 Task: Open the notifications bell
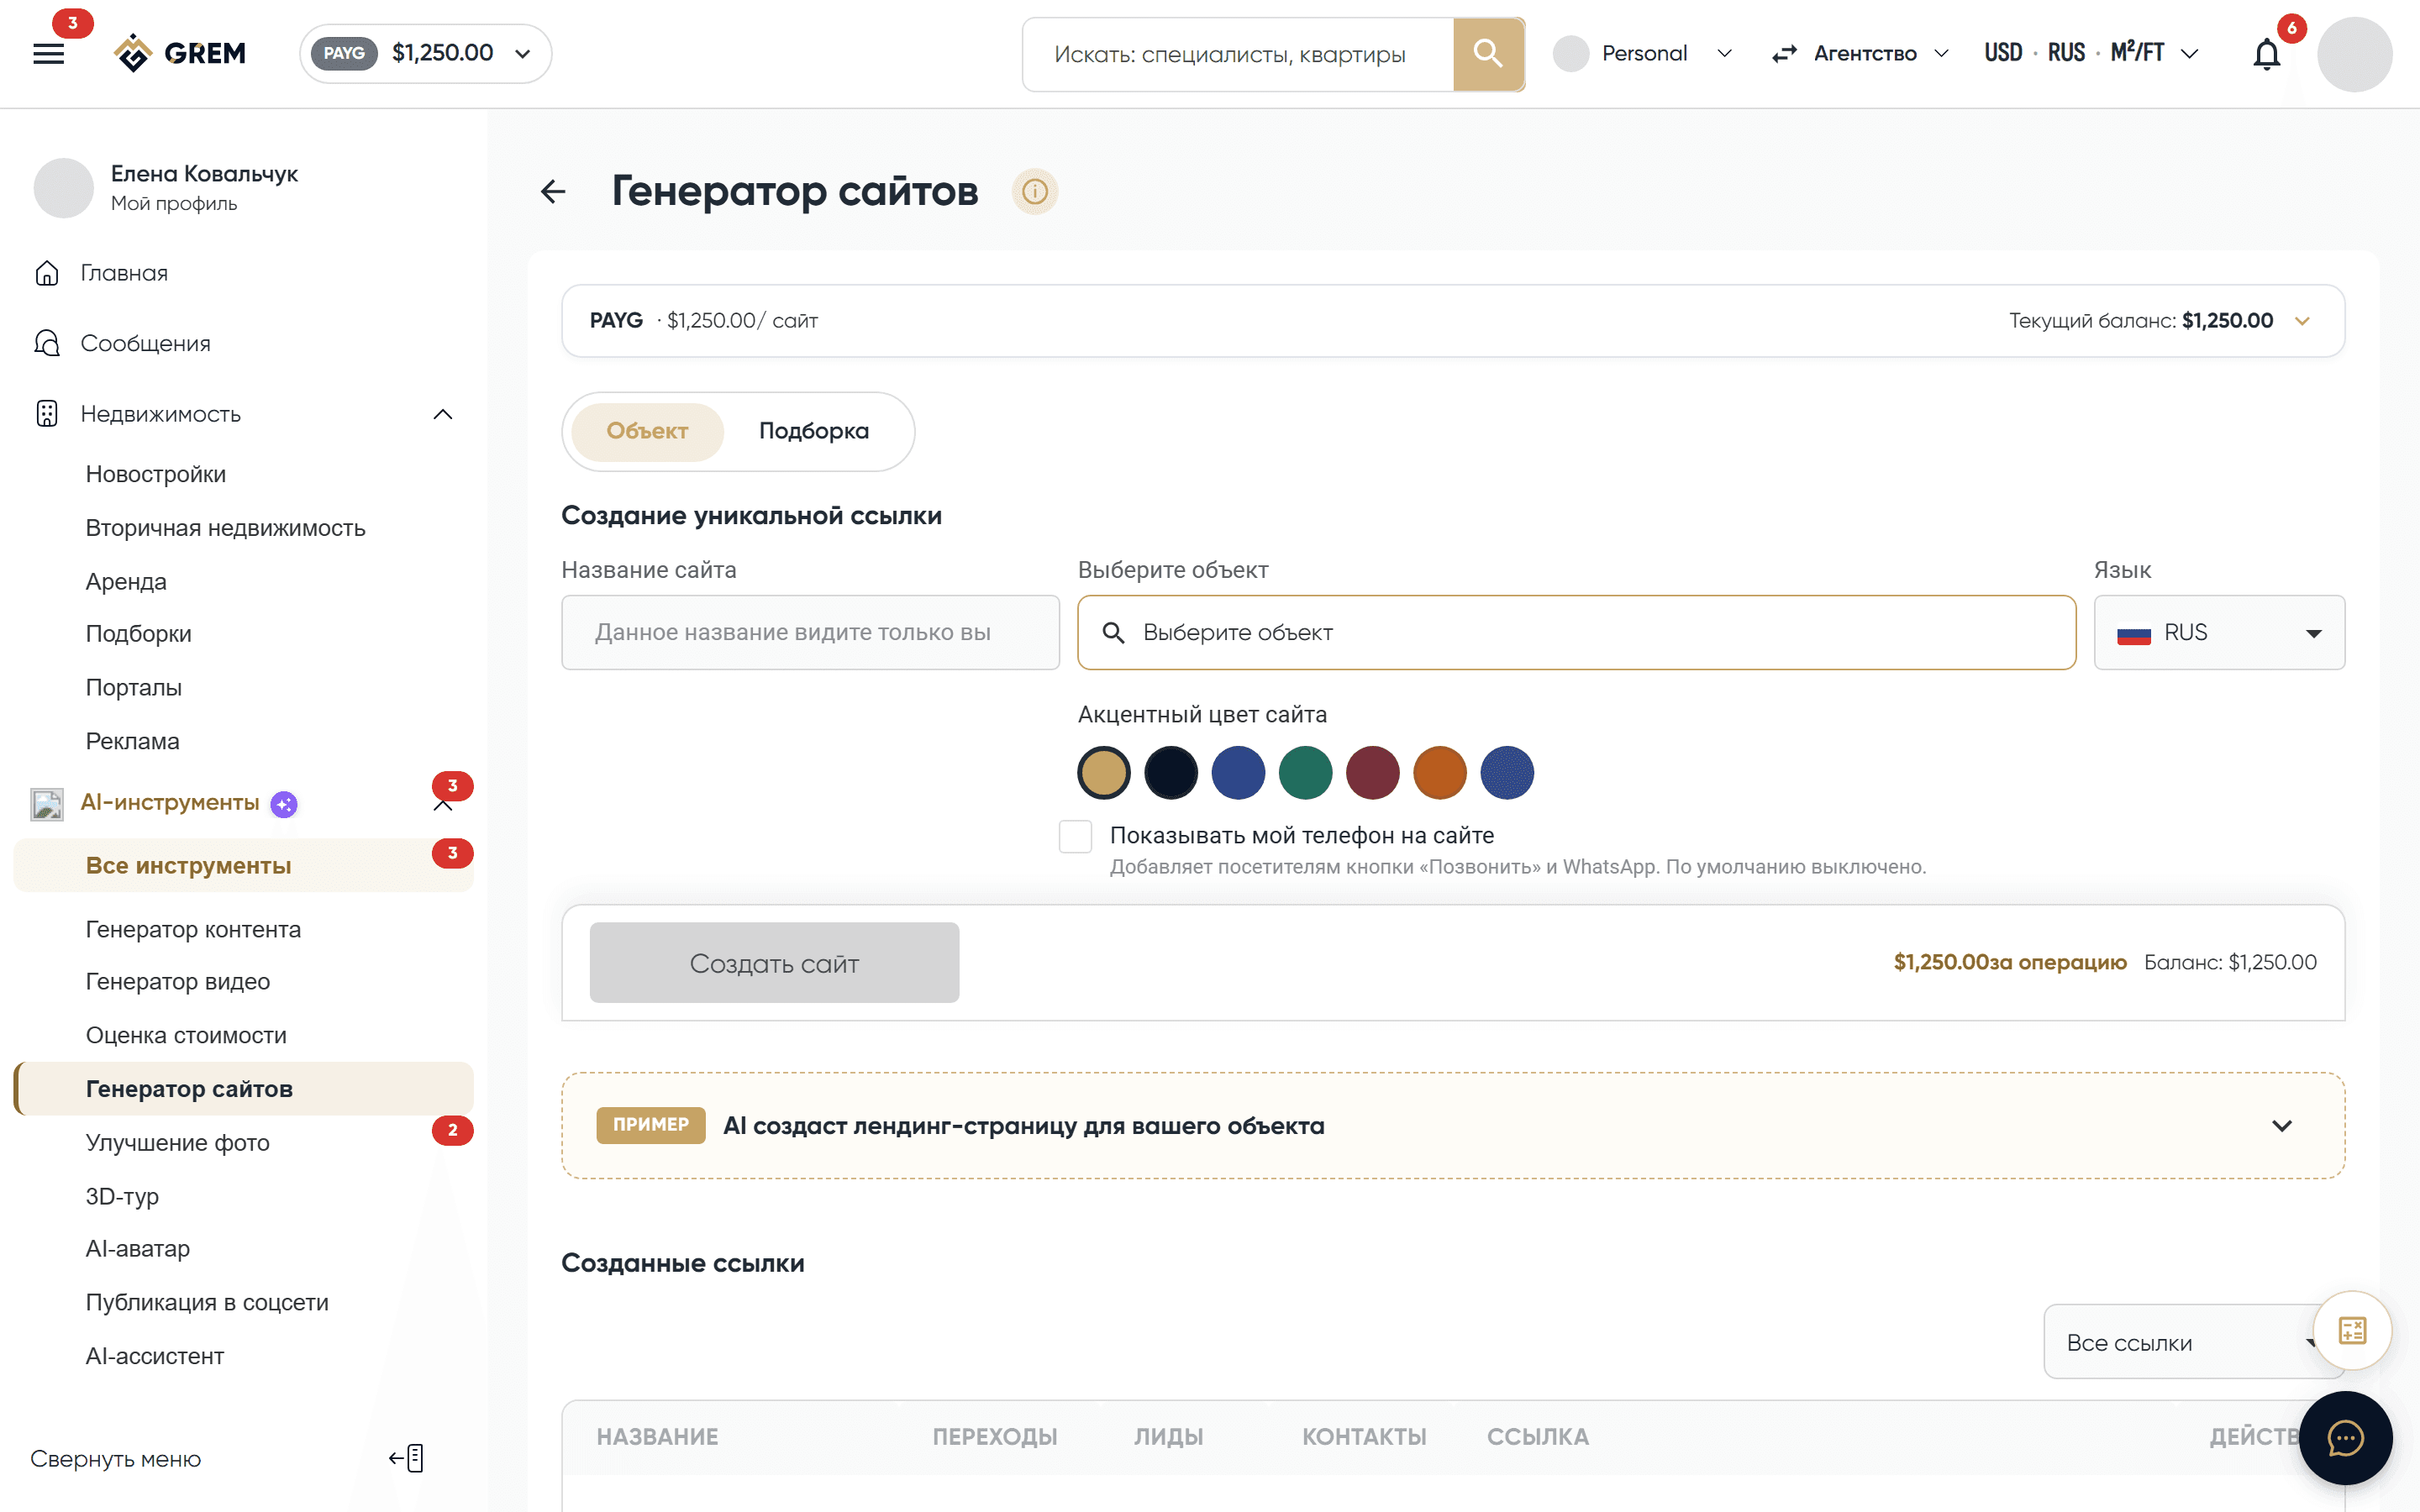[2266, 54]
